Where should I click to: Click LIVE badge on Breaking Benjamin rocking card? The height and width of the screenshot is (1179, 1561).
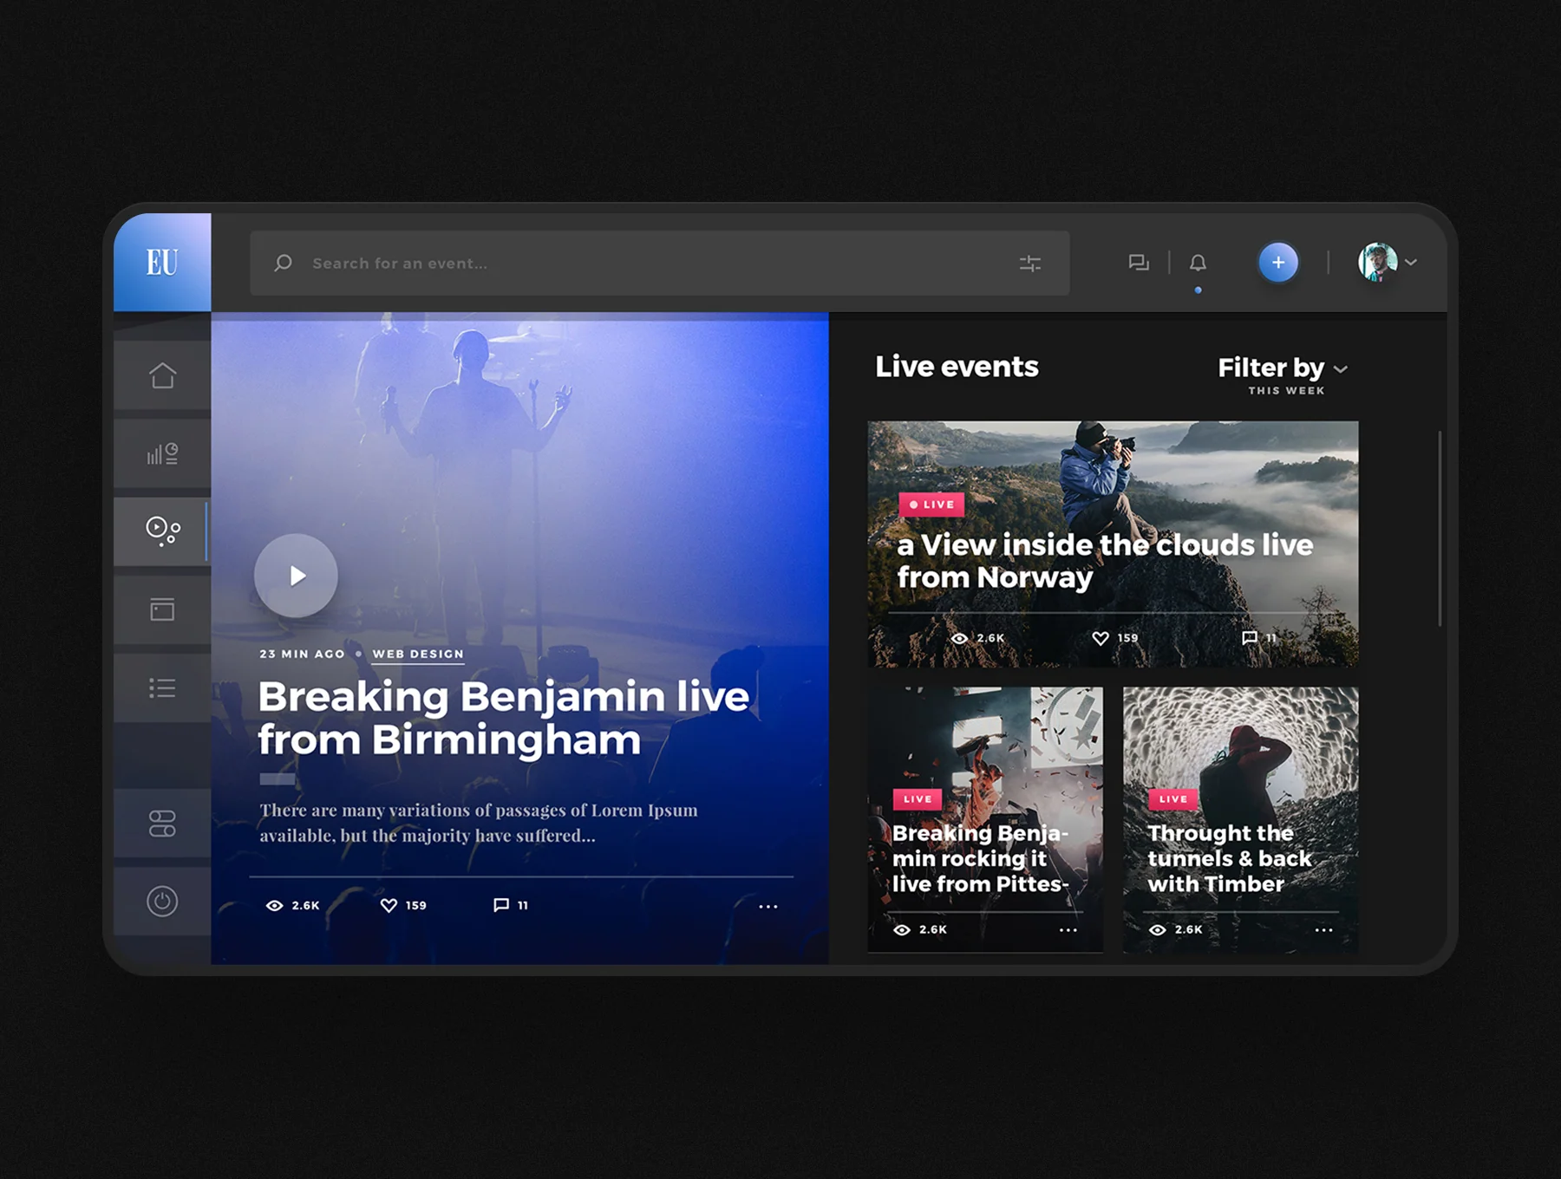[918, 799]
